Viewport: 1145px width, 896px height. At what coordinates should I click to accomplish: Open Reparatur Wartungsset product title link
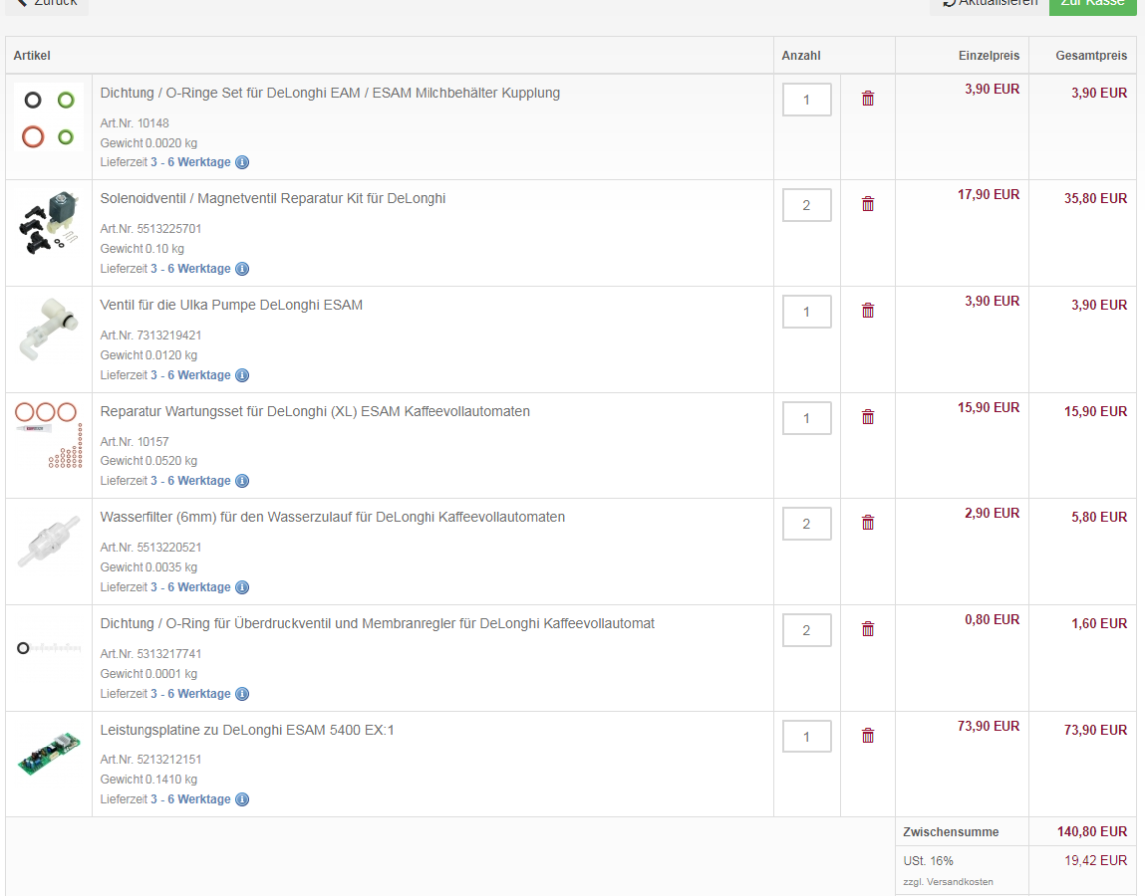(315, 411)
